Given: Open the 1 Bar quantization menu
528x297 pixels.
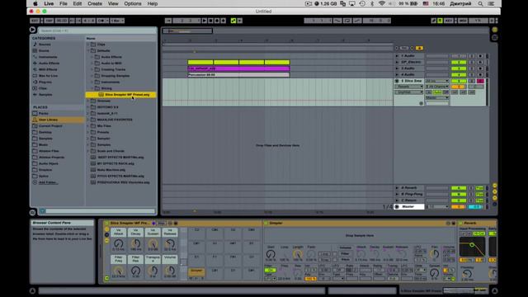Looking at the screenshot, I should (x=117, y=21).
